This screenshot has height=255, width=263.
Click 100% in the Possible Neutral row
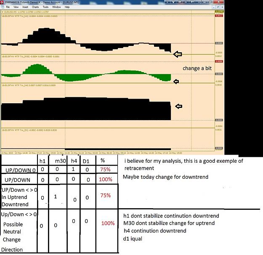(x=108, y=223)
